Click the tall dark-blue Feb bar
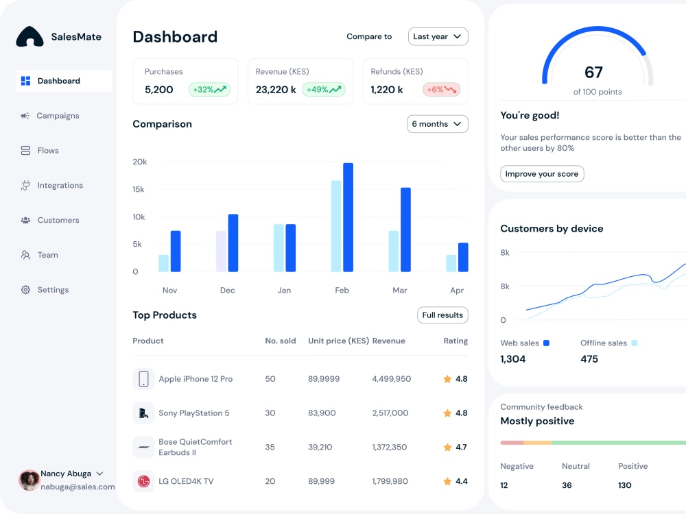This screenshot has width=686, height=514. click(x=348, y=218)
